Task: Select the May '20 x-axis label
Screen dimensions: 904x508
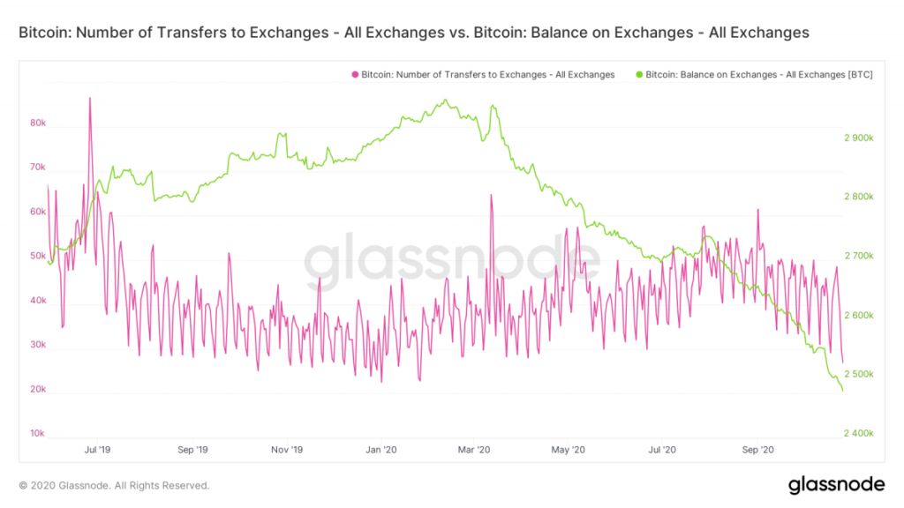Action: click(569, 450)
